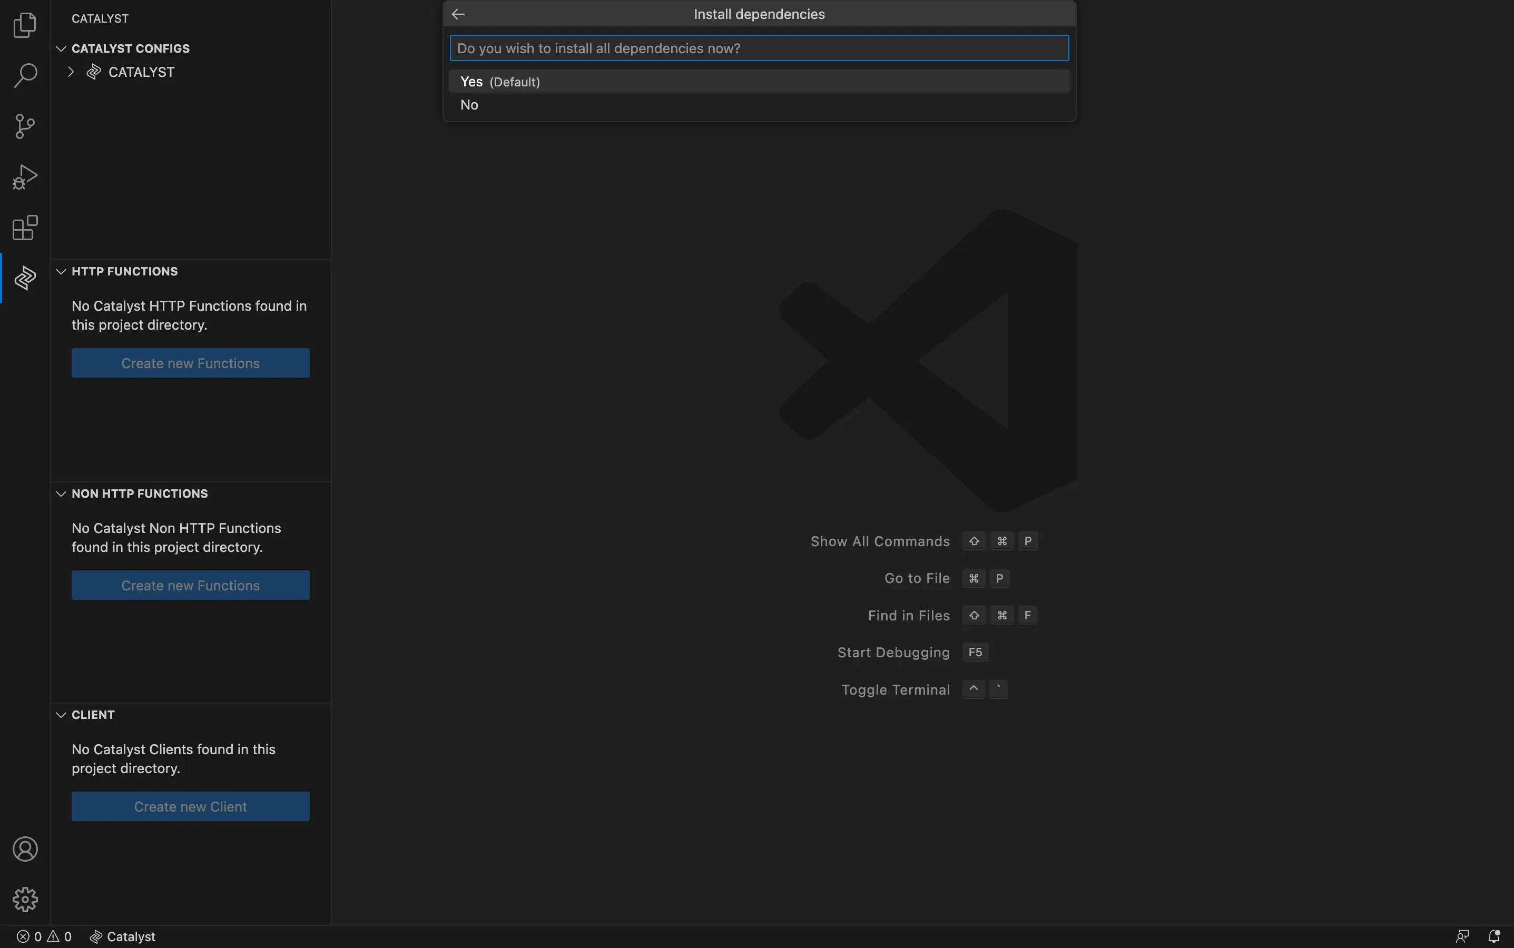Click the notifications bell in status bar
Viewport: 1514px width, 948px height.
(x=1494, y=936)
